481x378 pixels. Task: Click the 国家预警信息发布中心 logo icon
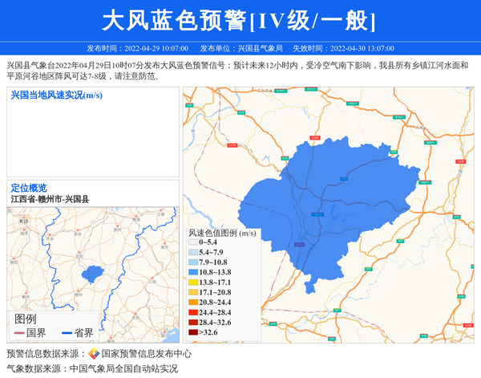pos(94,354)
